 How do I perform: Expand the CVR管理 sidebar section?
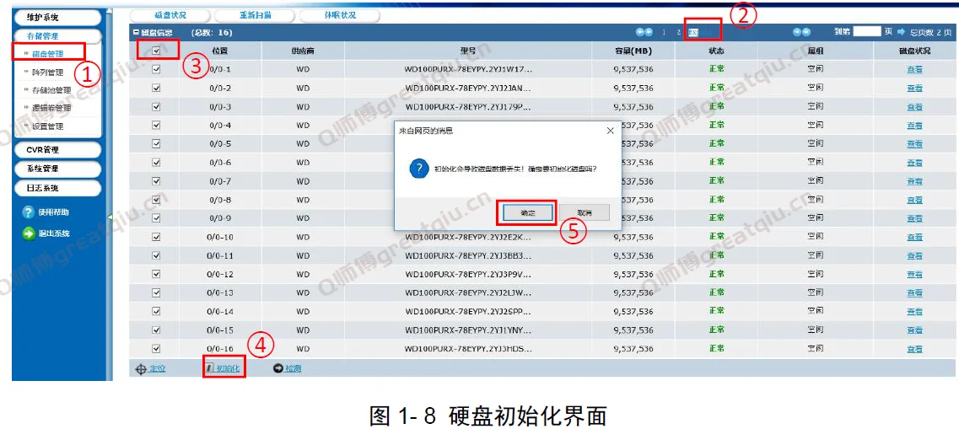pos(56,150)
